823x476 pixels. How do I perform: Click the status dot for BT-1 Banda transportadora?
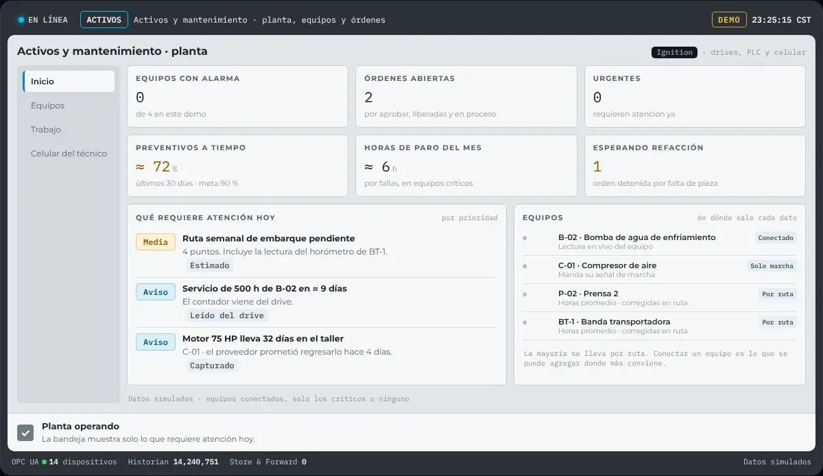525,322
